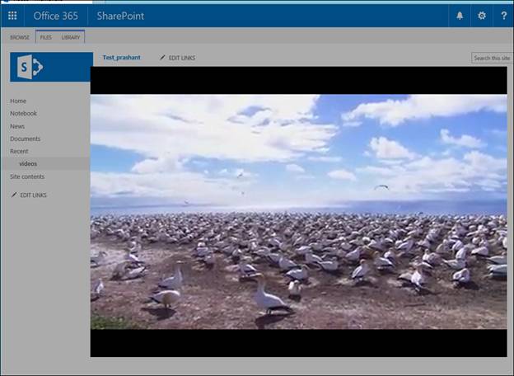Open the videos library link
The image size is (514, 376).
(28, 164)
